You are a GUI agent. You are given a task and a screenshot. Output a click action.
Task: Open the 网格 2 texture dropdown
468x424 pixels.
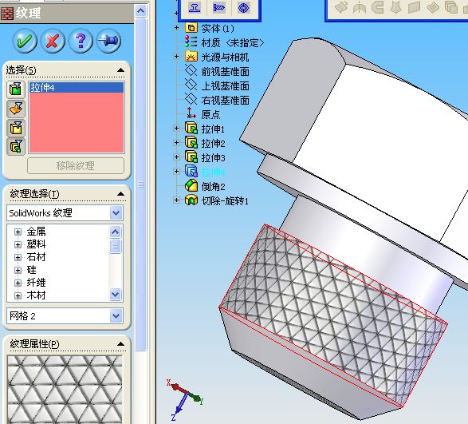pos(116,315)
